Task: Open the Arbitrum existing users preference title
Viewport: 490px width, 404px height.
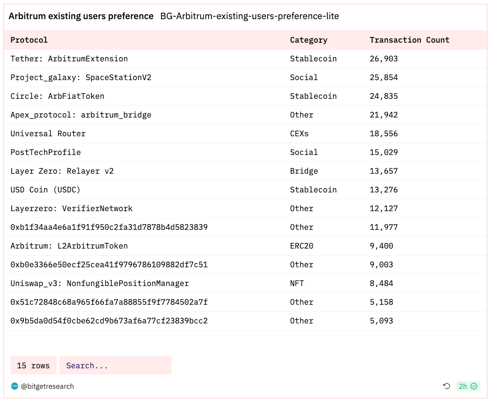Action: (81, 16)
